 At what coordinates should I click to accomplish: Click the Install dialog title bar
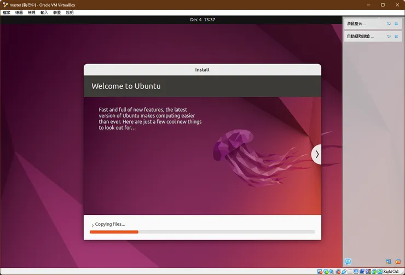pos(202,69)
